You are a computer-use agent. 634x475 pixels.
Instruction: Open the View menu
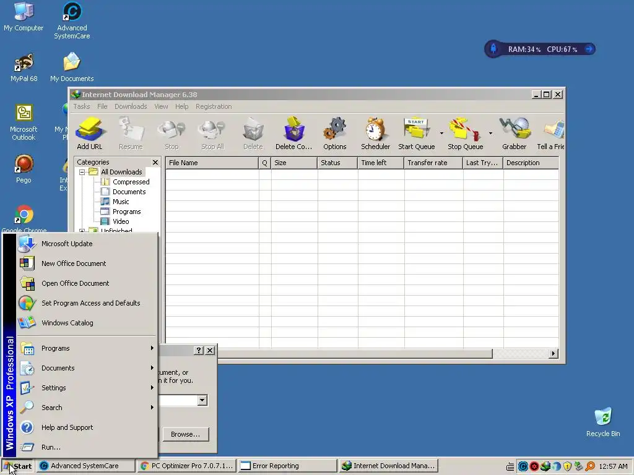[x=161, y=106]
